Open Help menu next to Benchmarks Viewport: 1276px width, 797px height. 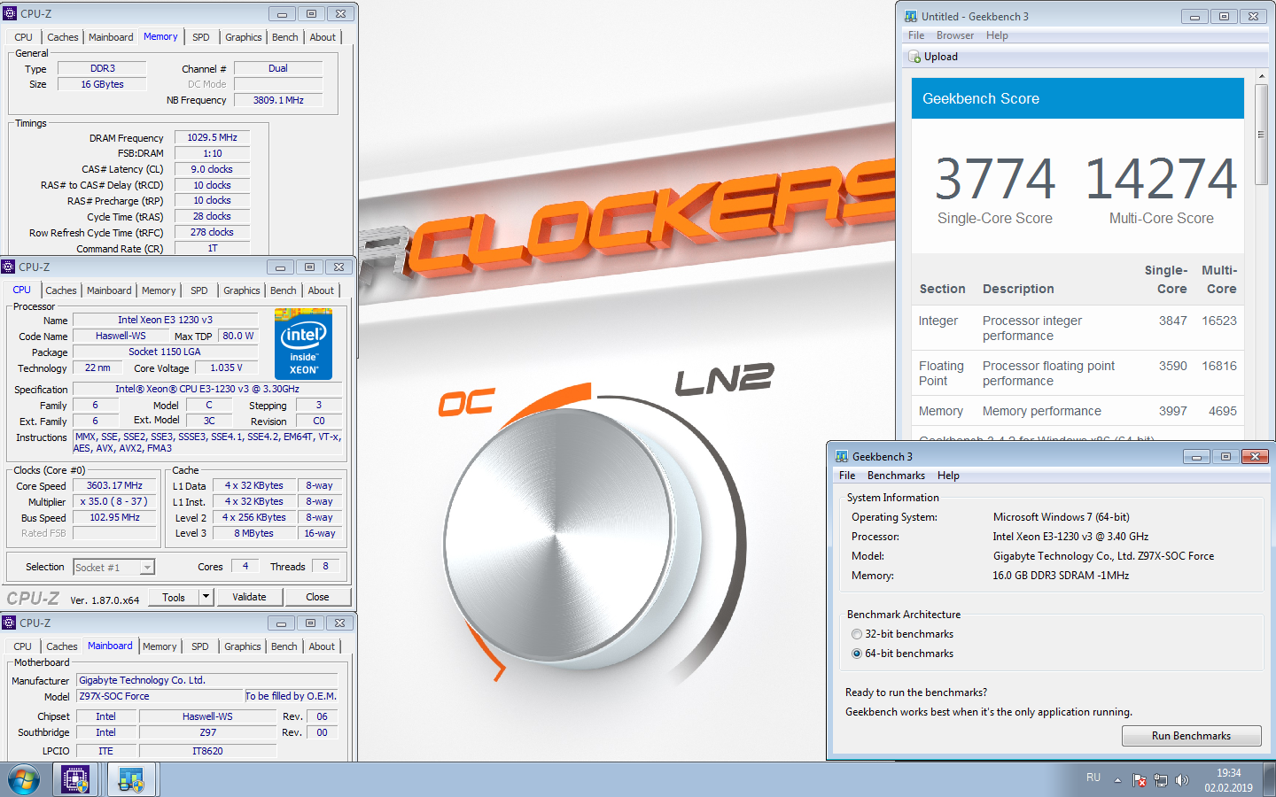click(948, 476)
